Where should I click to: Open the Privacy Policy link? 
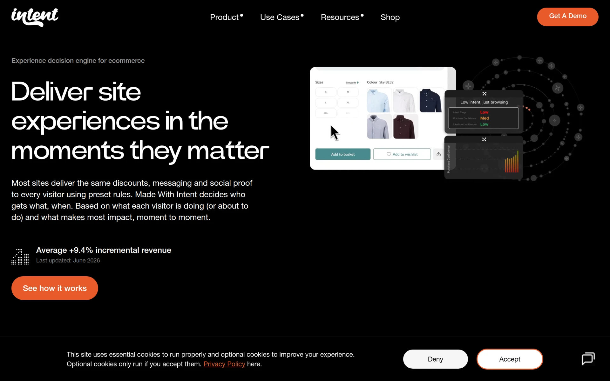point(224,364)
